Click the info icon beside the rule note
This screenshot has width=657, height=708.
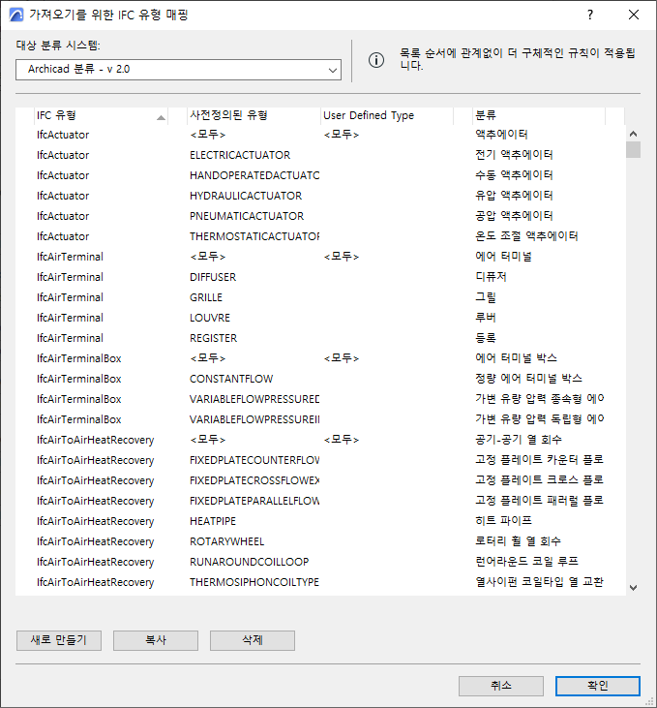(x=376, y=60)
